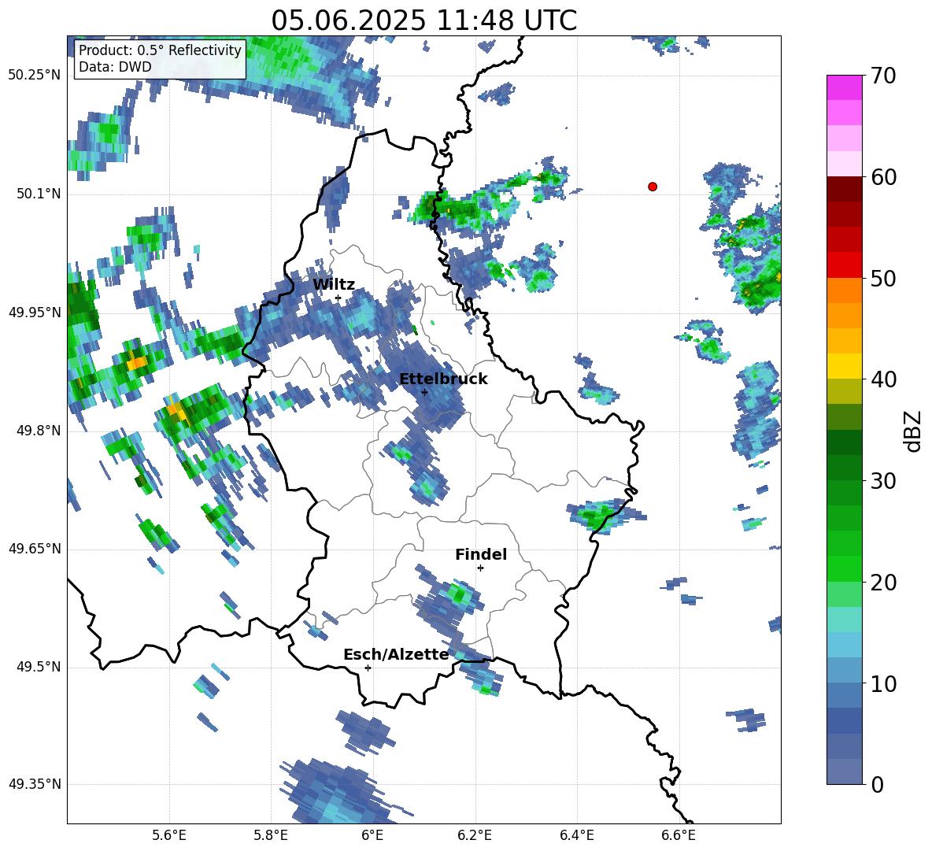
Task: Click the dBZ colorbar axis label
Action: (914, 431)
